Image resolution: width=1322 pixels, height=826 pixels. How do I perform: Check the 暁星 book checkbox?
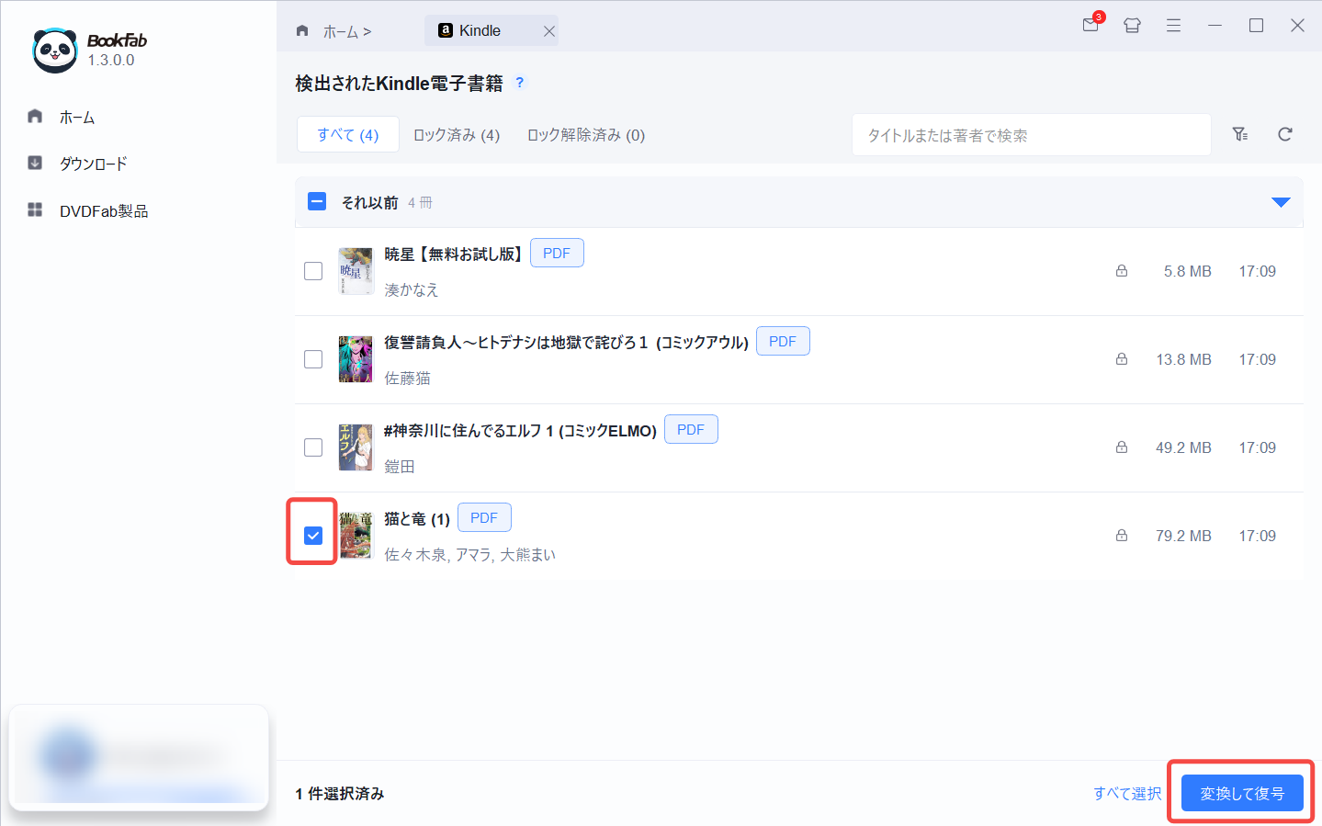click(x=313, y=271)
